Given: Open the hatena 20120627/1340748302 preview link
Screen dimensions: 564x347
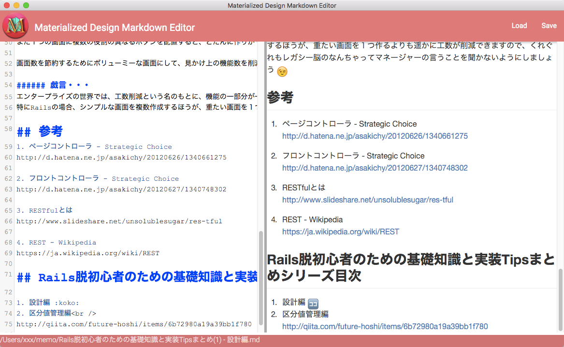Looking at the screenshot, I should tap(375, 168).
